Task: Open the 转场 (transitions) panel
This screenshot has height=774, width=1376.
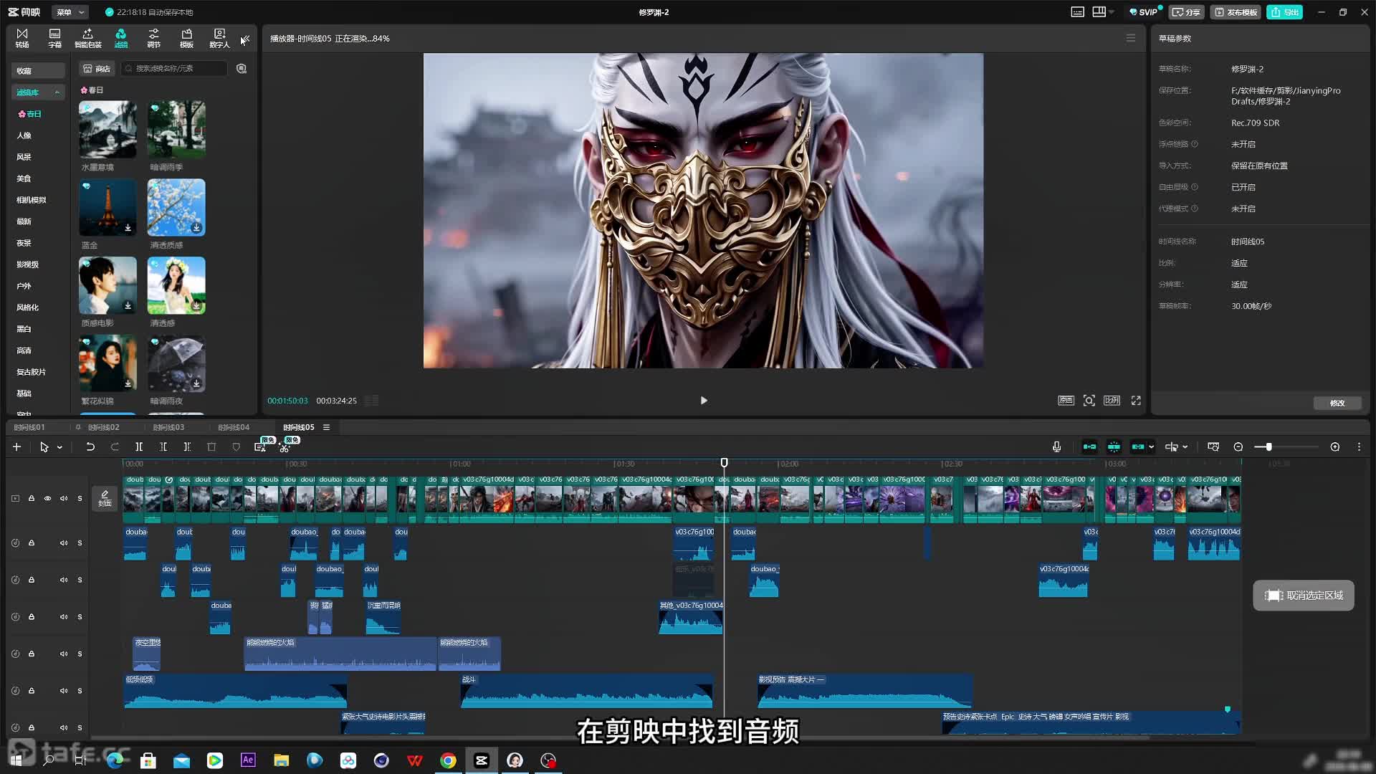Action: pos(22,38)
